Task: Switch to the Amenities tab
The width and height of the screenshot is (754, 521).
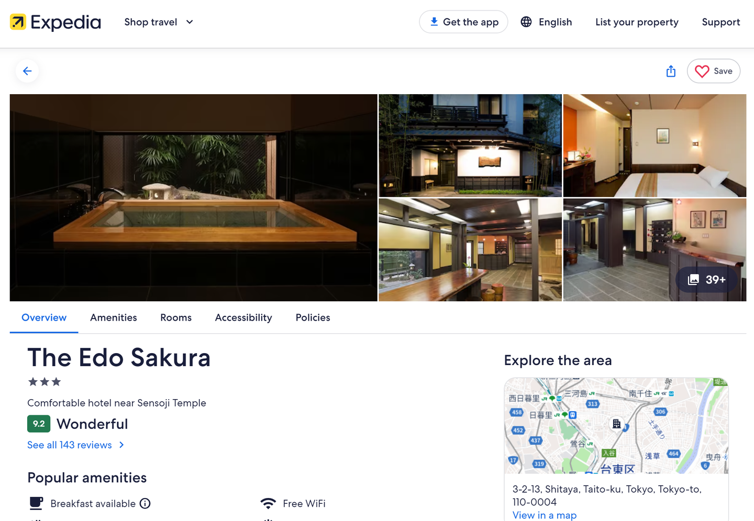Action: [x=113, y=318]
